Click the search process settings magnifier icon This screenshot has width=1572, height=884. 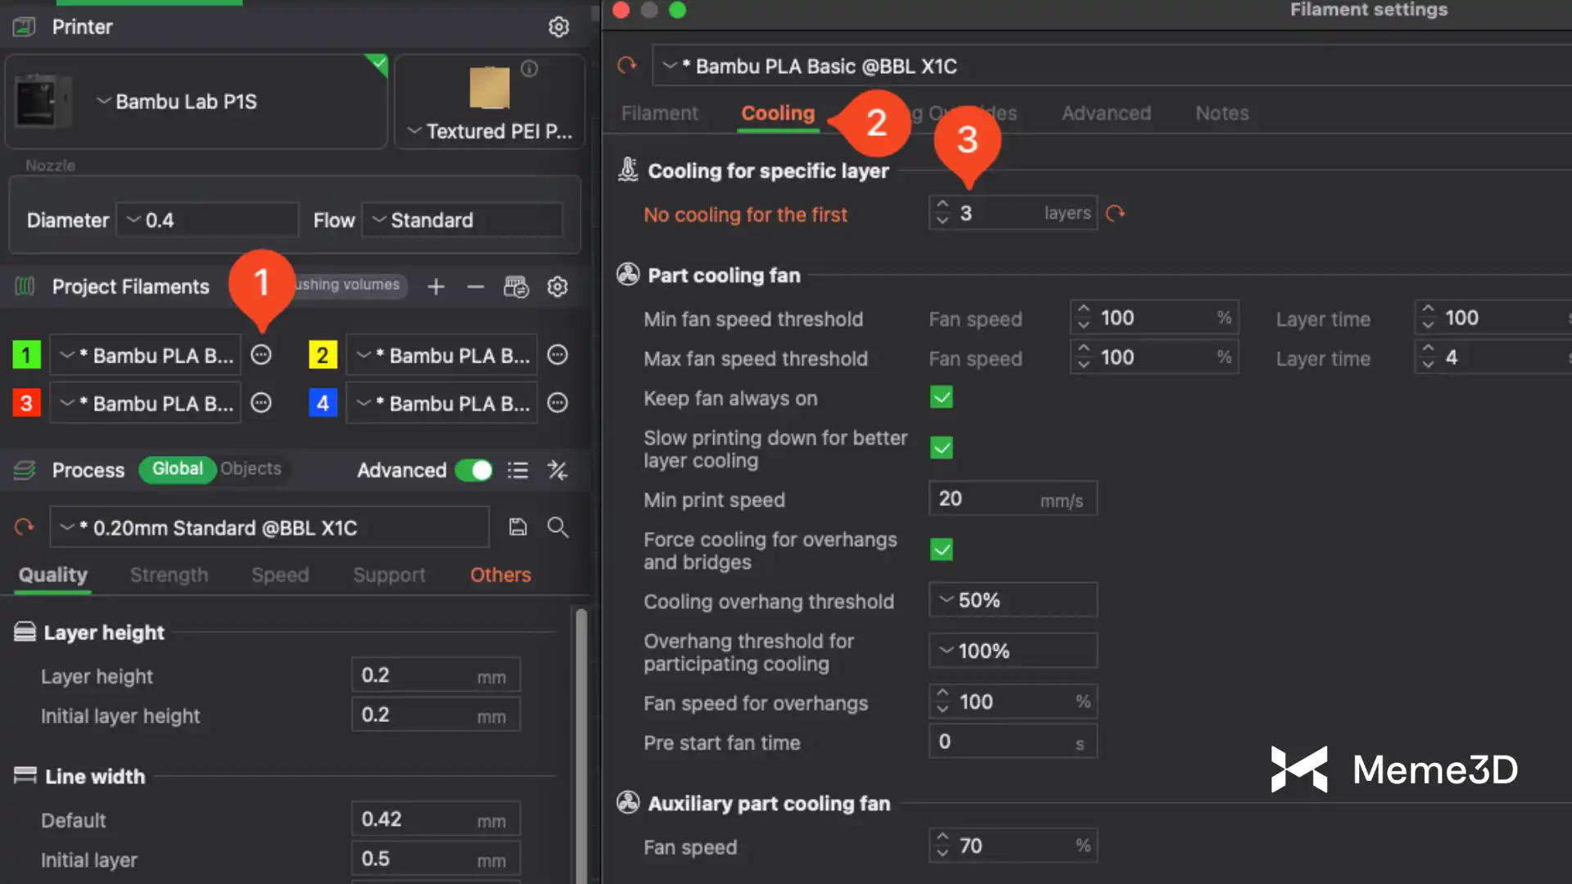[x=558, y=527]
